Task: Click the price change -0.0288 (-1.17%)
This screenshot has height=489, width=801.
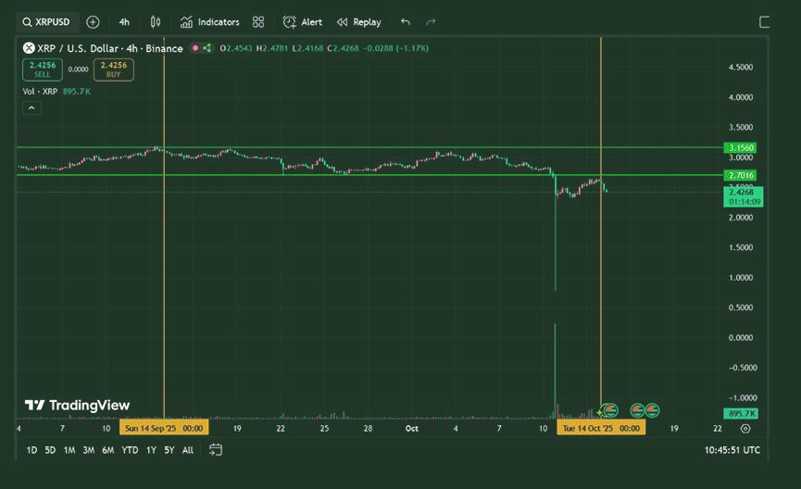Action: (x=396, y=48)
